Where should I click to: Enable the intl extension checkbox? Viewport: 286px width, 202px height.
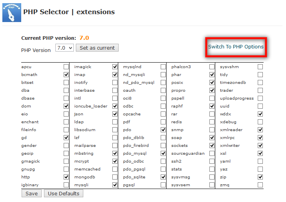click(115, 98)
